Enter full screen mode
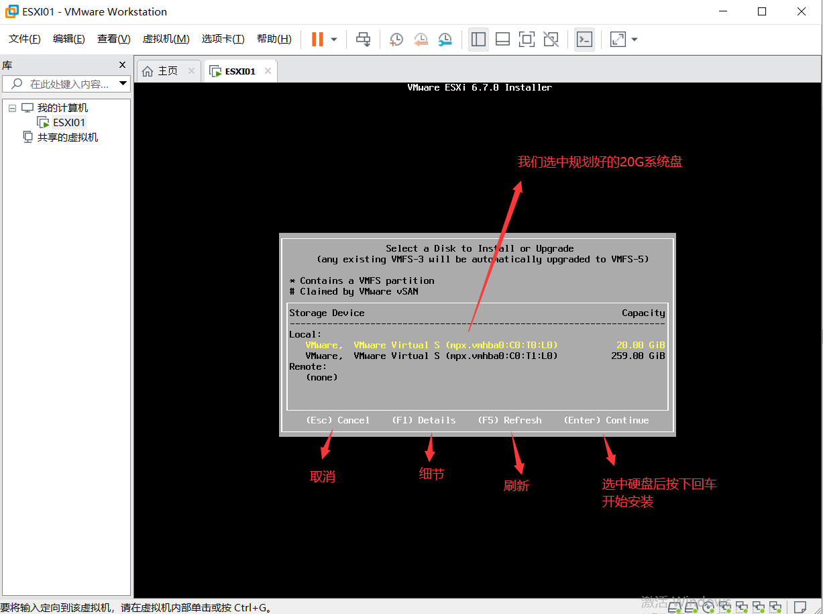This screenshot has width=823, height=614. click(x=527, y=40)
